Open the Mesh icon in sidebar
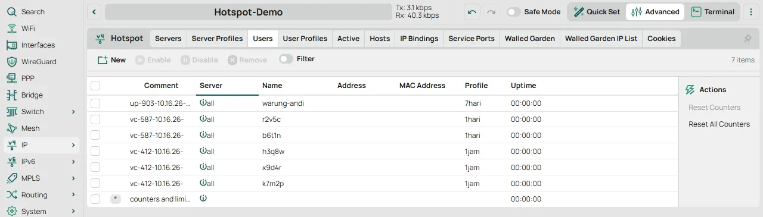 (x=12, y=128)
